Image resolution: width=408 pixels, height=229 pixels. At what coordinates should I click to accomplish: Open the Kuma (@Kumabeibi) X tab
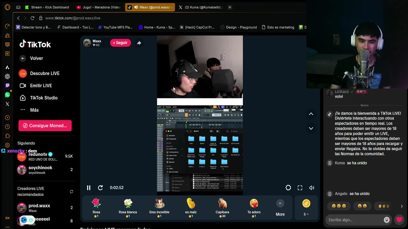(201, 7)
